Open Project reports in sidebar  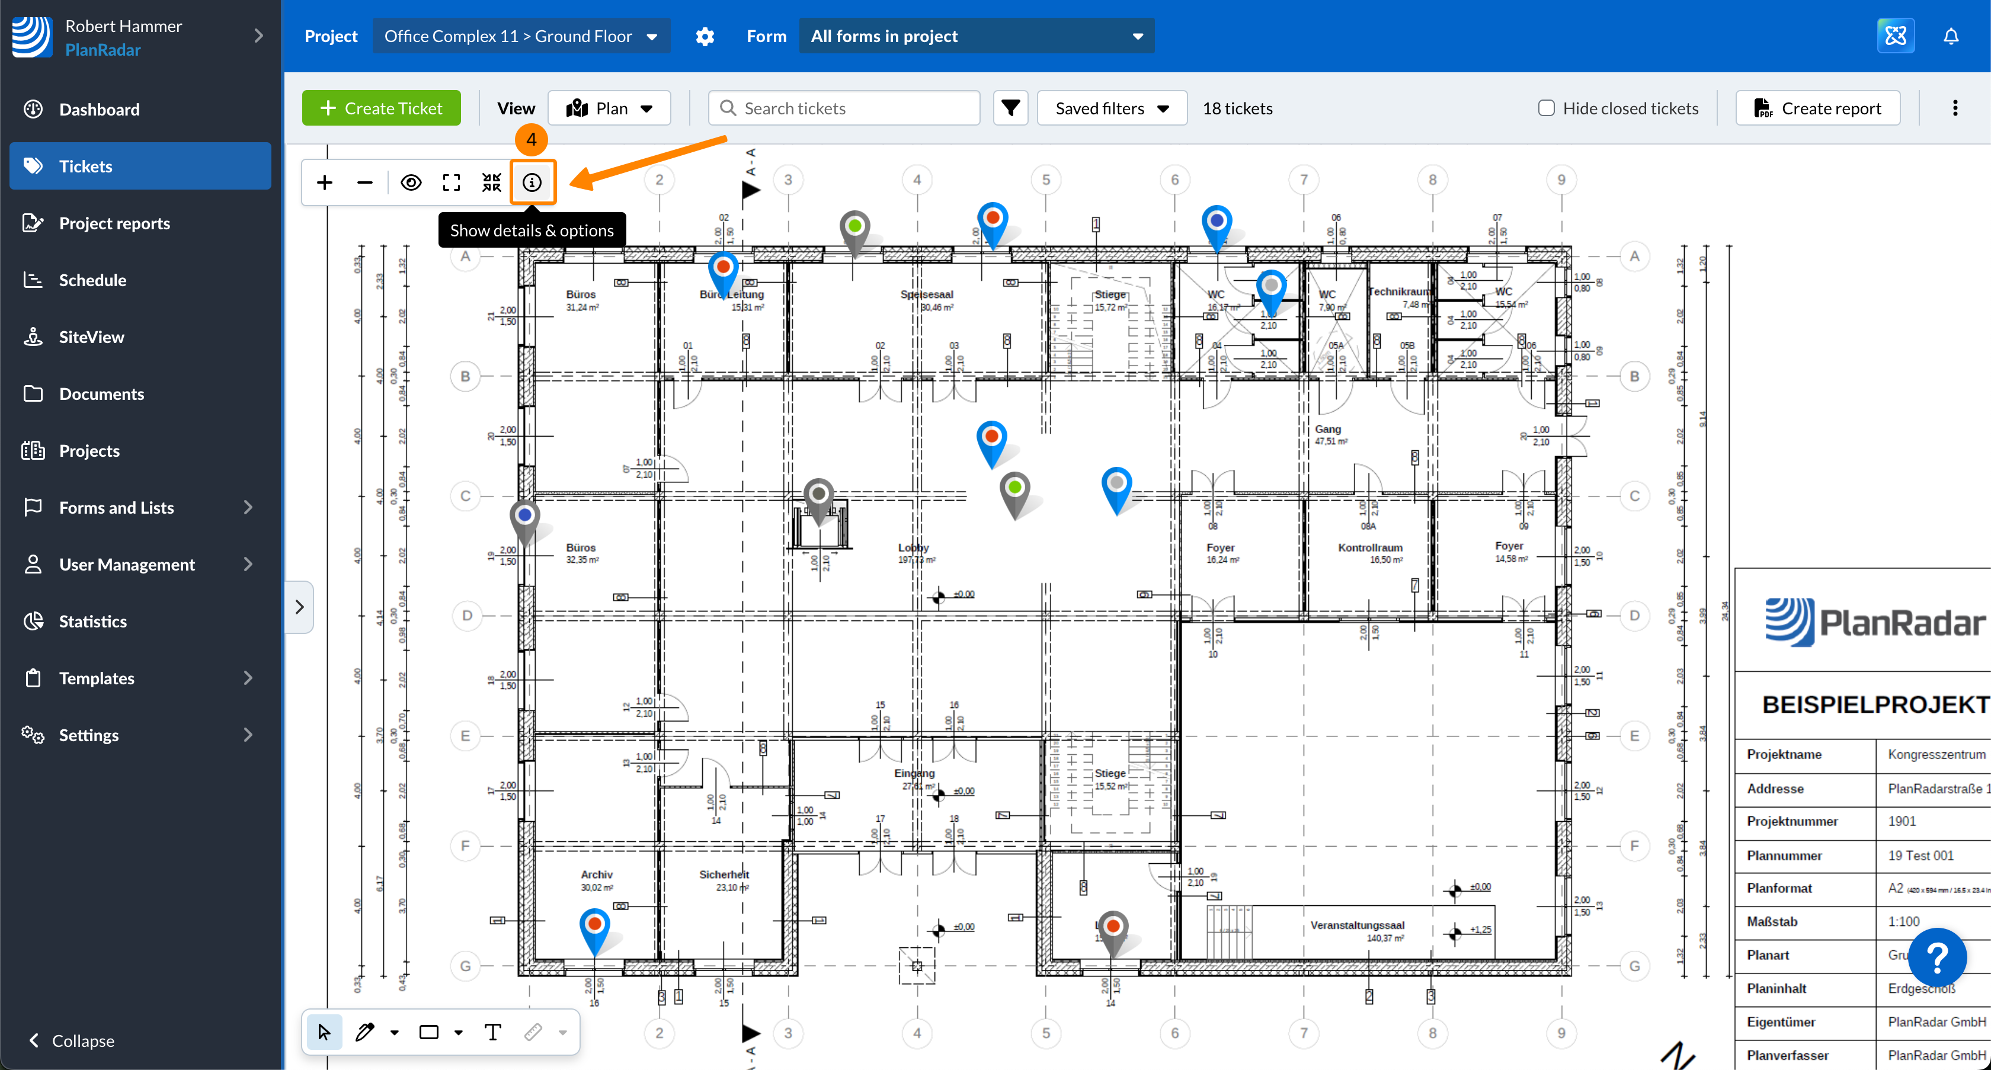[x=114, y=223]
